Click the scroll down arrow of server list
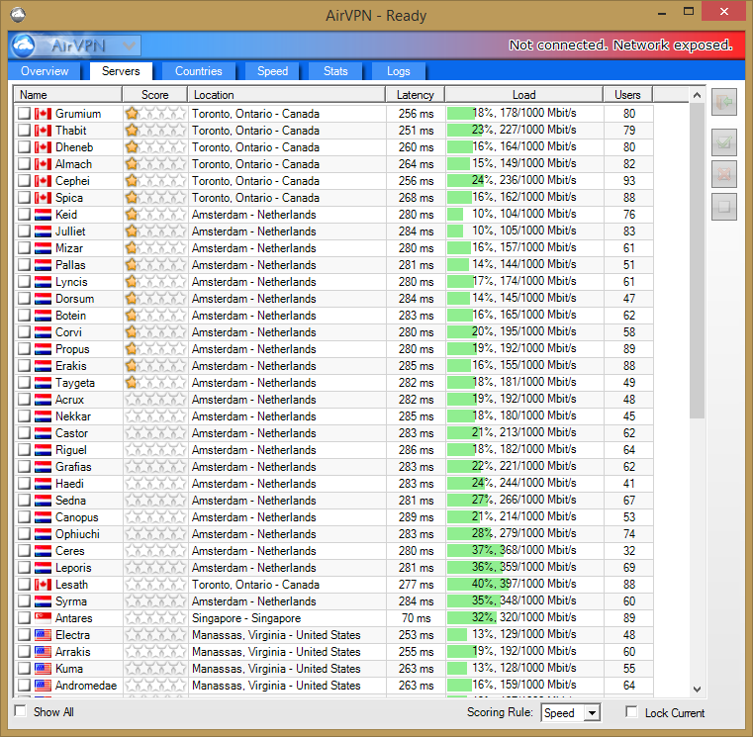This screenshot has width=753, height=737. (x=697, y=689)
